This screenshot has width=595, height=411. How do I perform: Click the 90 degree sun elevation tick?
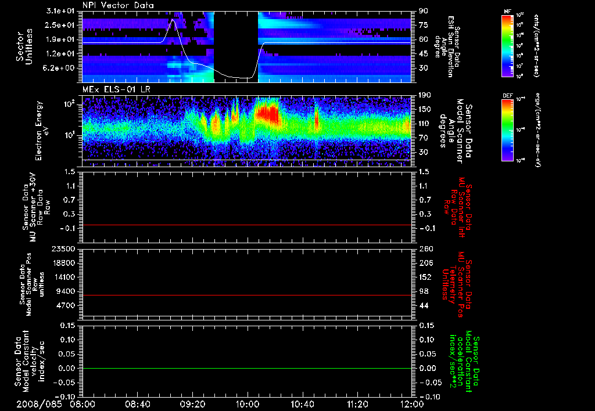point(423,11)
